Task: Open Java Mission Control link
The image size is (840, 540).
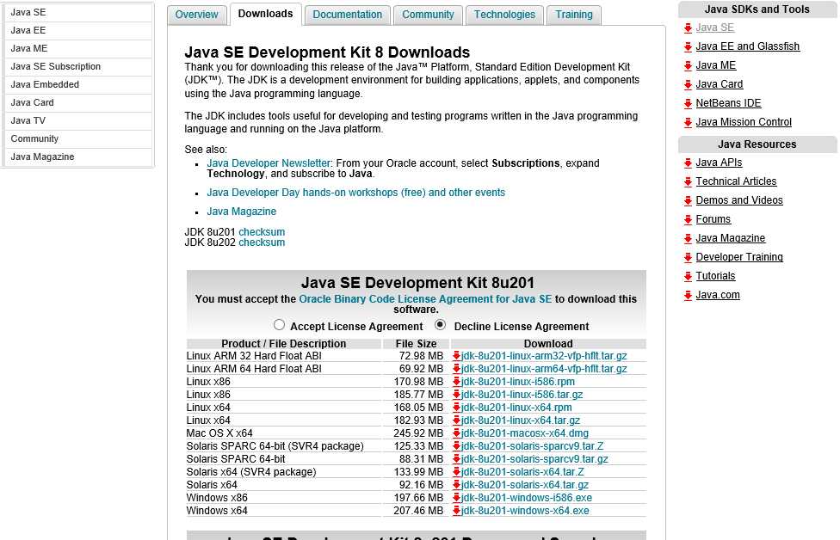Action: (x=744, y=122)
